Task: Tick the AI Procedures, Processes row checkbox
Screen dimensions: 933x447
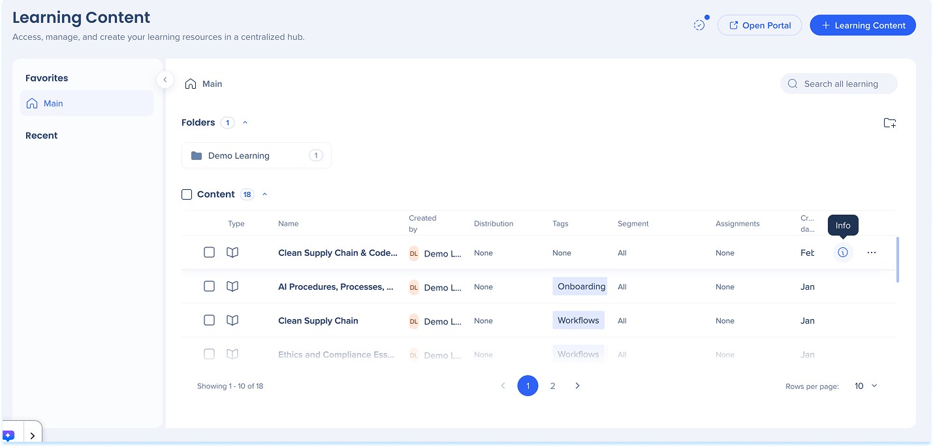Action: click(x=209, y=286)
